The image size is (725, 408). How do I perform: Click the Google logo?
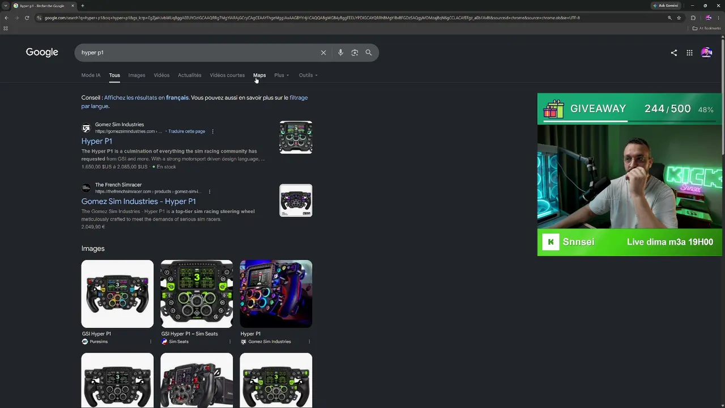pyautogui.click(x=42, y=52)
